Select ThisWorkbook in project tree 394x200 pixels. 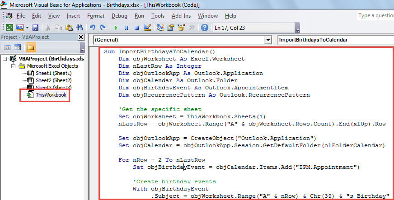coord(51,95)
